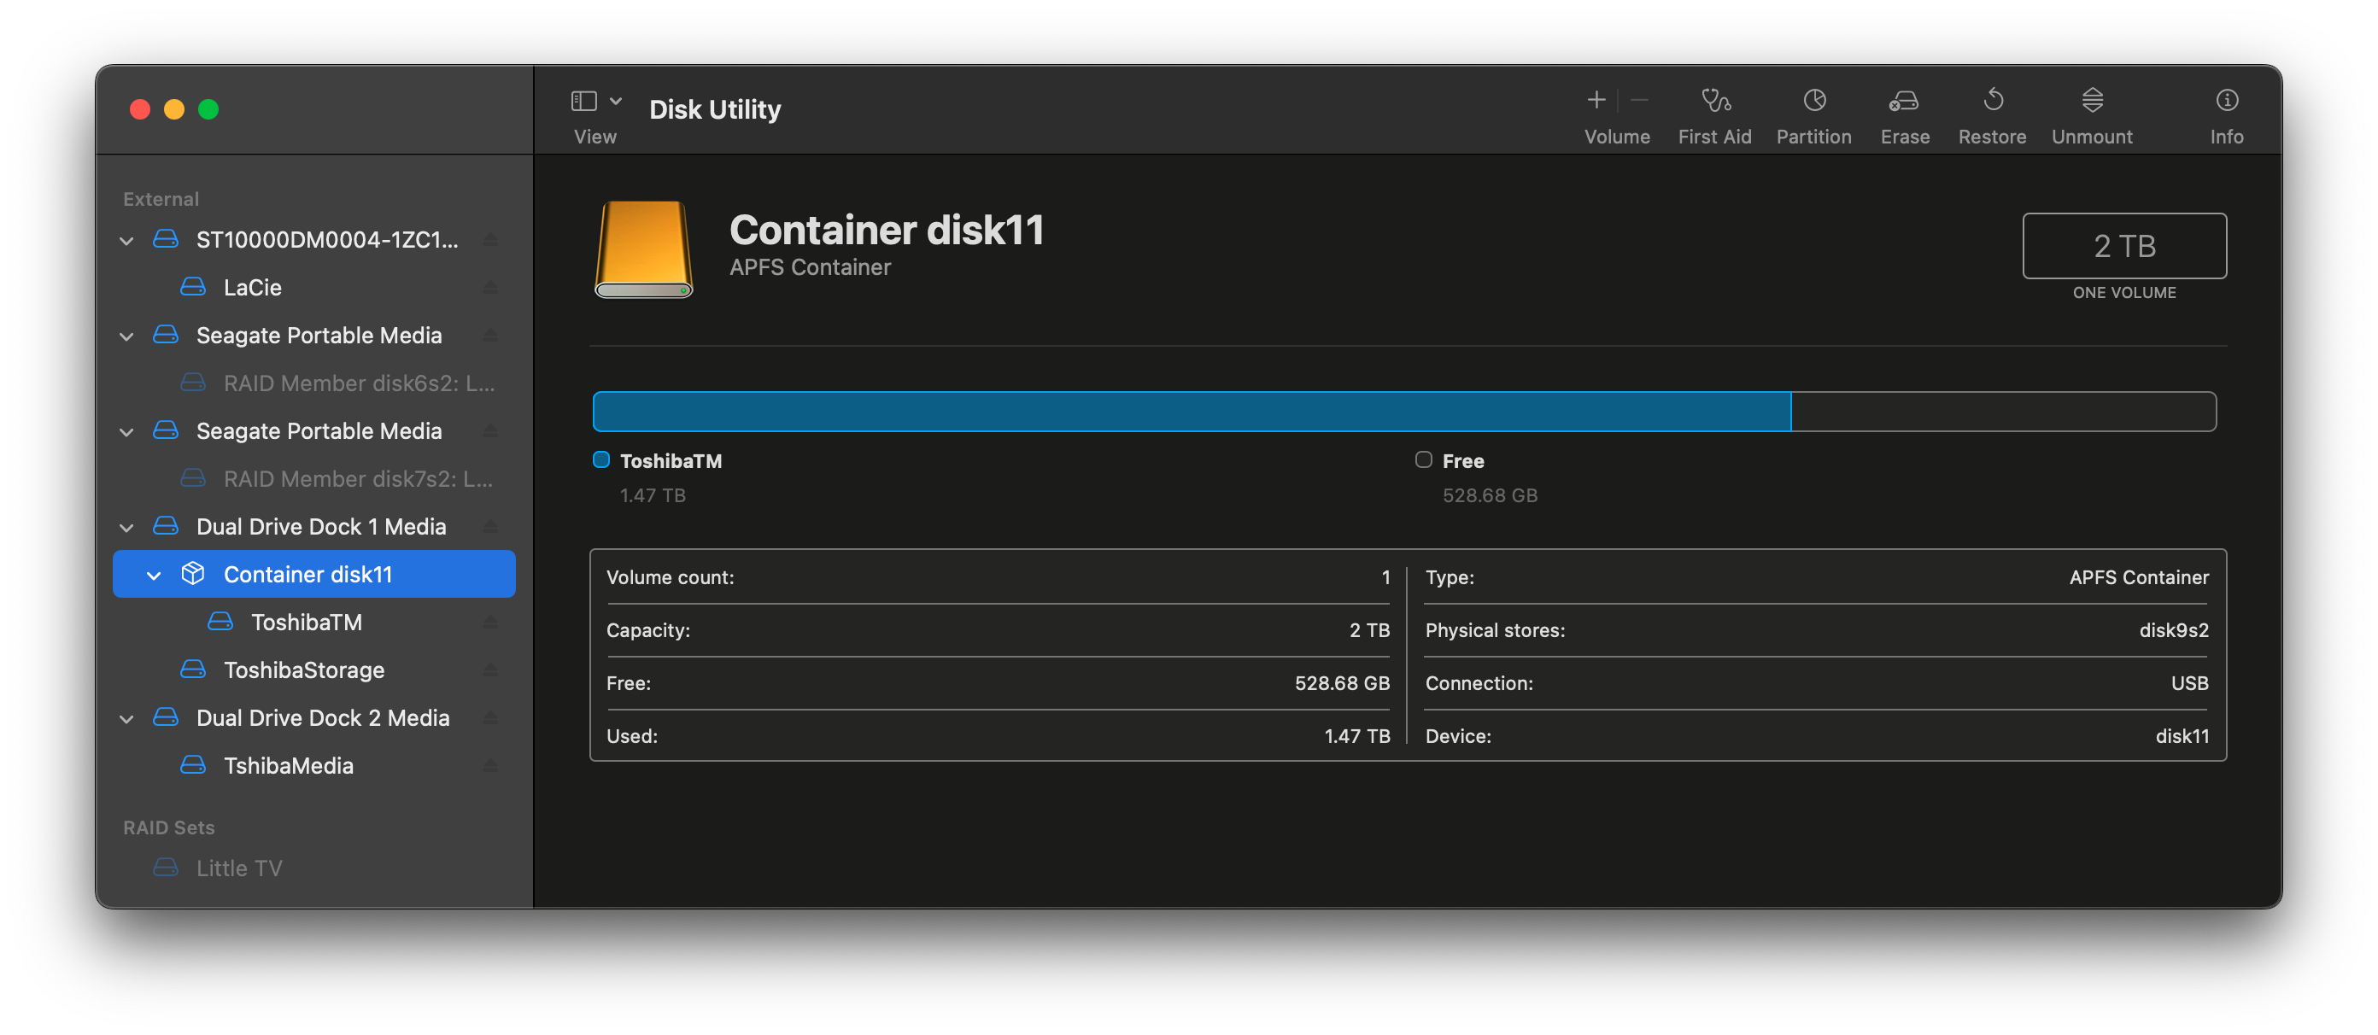Open the Partition tool
Image resolution: width=2378 pixels, height=1035 pixels.
point(1813,101)
